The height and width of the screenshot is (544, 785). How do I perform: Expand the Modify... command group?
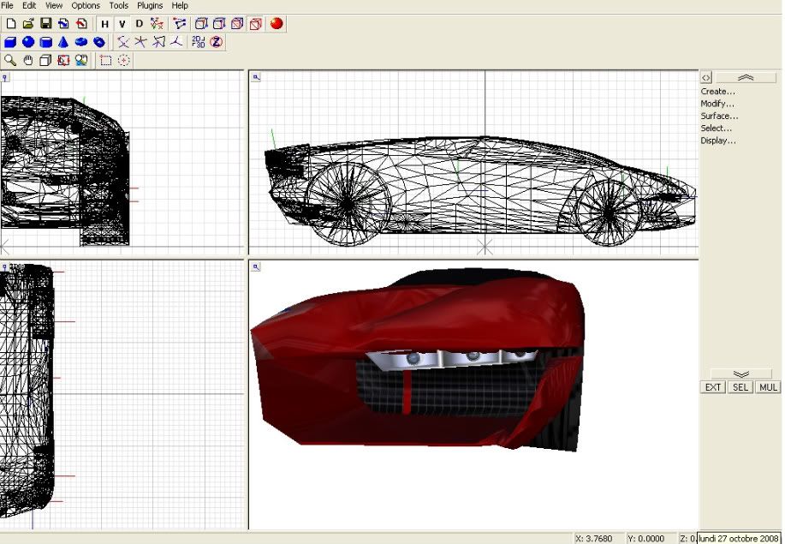[717, 104]
